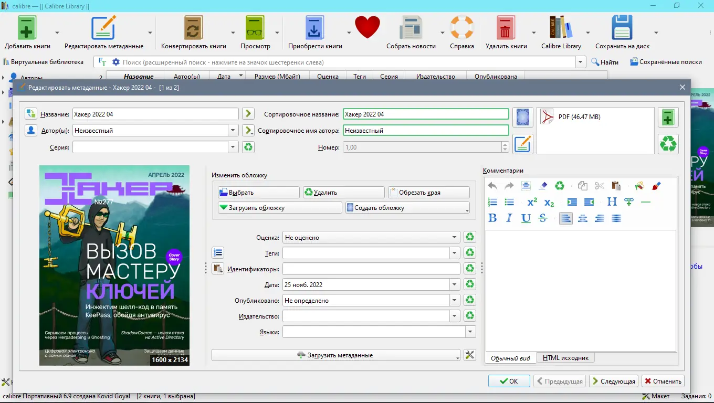Switch to the HTML исходник tab

(566, 358)
